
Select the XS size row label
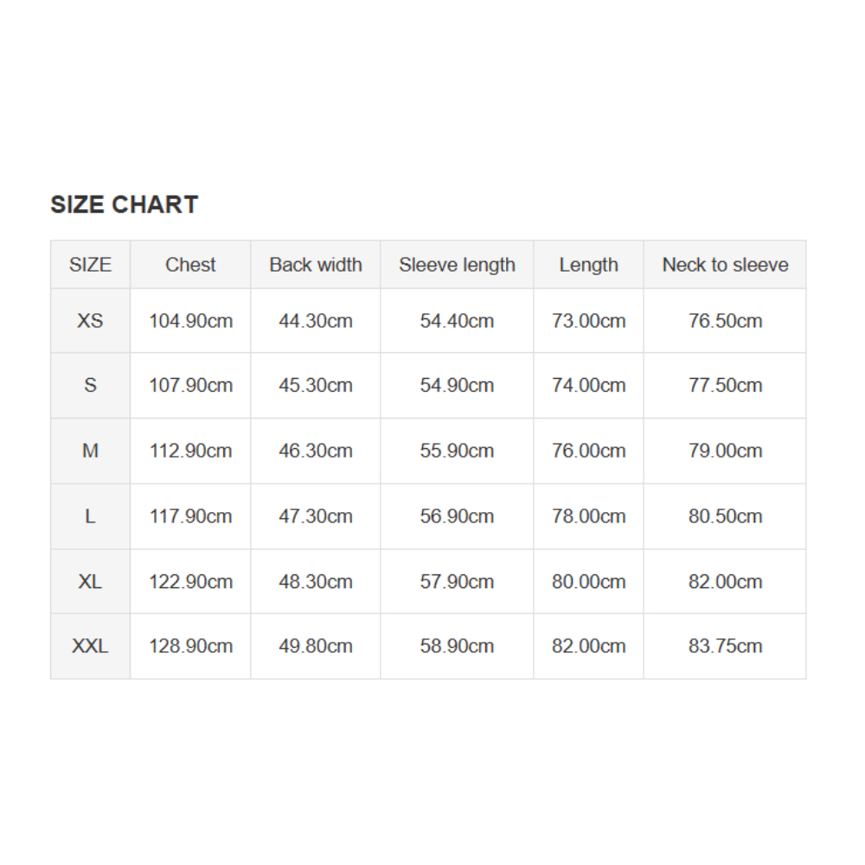(x=90, y=321)
